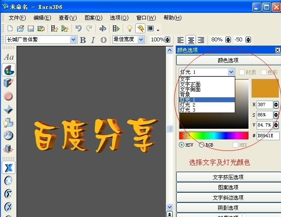Image resolution: width=281 pixels, height=217 pixels.
Task: Open the 文件(F) menu
Action: 17,17
